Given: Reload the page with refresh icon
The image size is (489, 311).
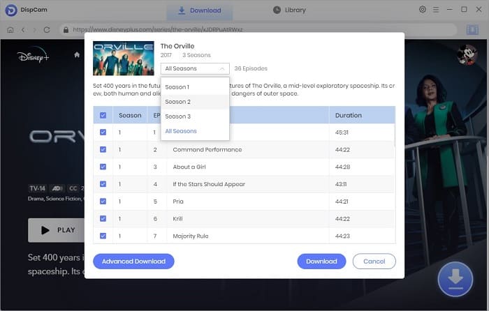Looking at the screenshot, I should point(47,30).
